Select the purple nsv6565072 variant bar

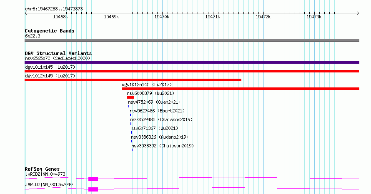click(192, 62)
